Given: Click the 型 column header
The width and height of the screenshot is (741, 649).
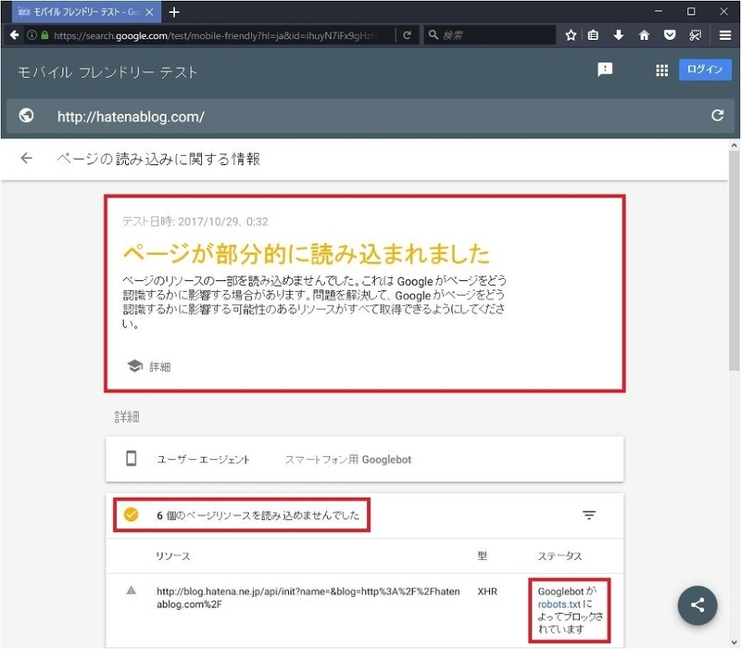Looking at the screenshot, I should click(482, 555).
